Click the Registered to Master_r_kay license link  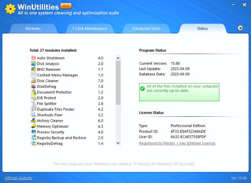point(177,143)
